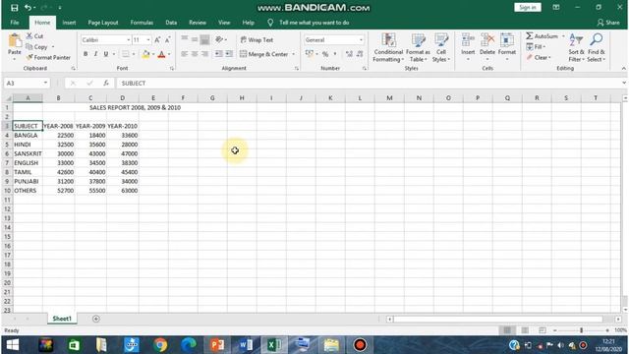Align text to the right
The height and width of the screenshot is (354, 629).
click(x=204, y=54)
